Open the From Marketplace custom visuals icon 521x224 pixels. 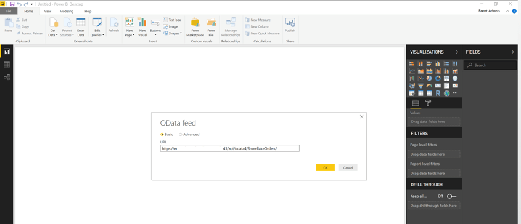click(195, 23)
